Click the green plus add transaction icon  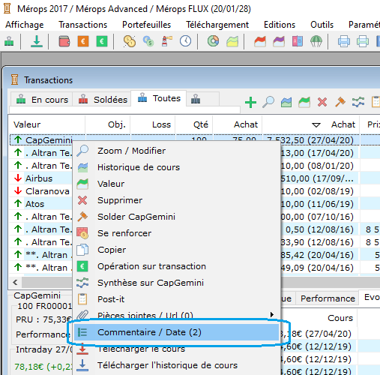250,103
